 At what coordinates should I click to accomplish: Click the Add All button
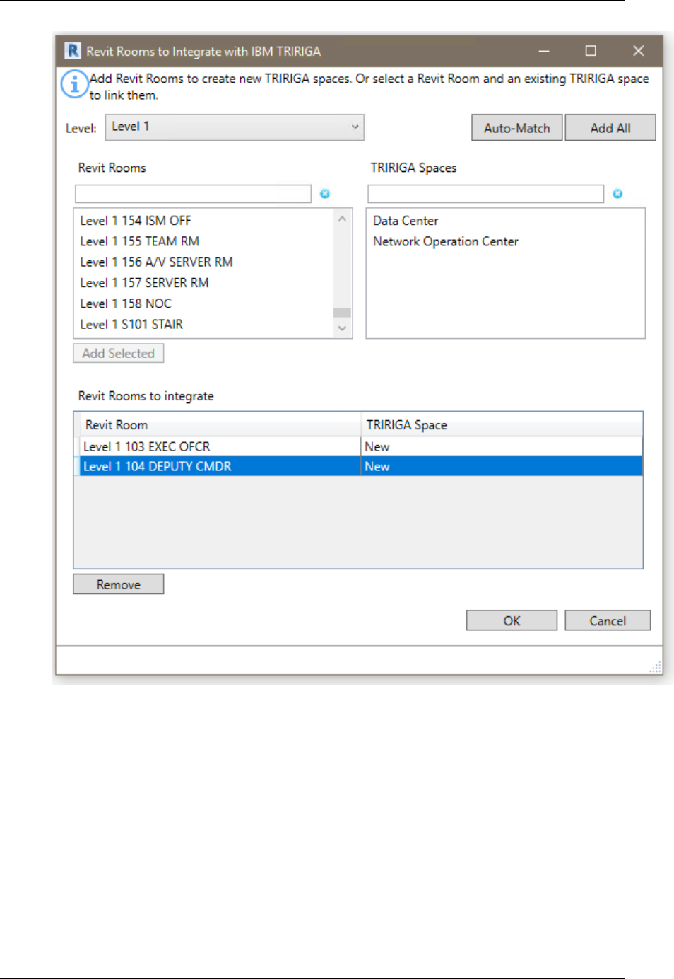(610, 128)
